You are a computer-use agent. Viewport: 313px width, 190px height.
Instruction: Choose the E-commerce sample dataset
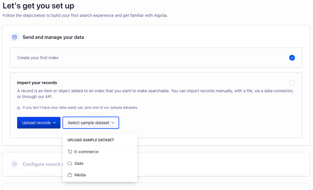(x=100, y=152)
